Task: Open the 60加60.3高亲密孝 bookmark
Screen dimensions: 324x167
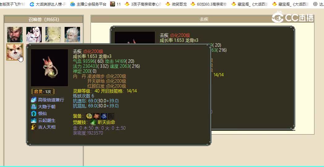Action: point(209,4)
